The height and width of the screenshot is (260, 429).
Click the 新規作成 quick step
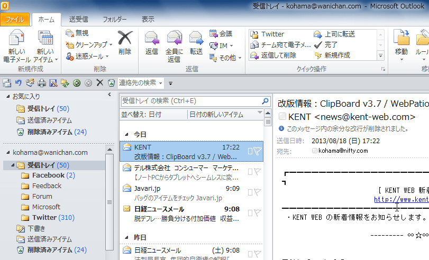332,55
